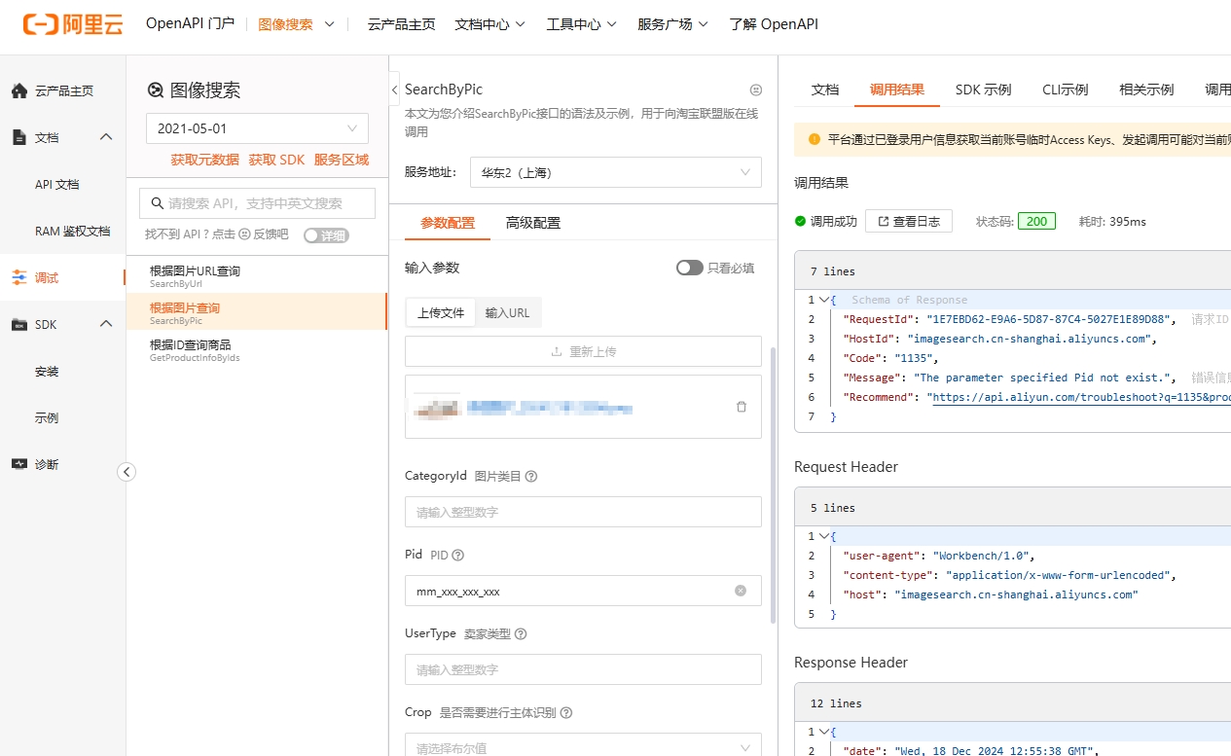Open the API version 2021-05-01 dropdown
Viewport: 1231px width, 756px height.
[257, 128]
